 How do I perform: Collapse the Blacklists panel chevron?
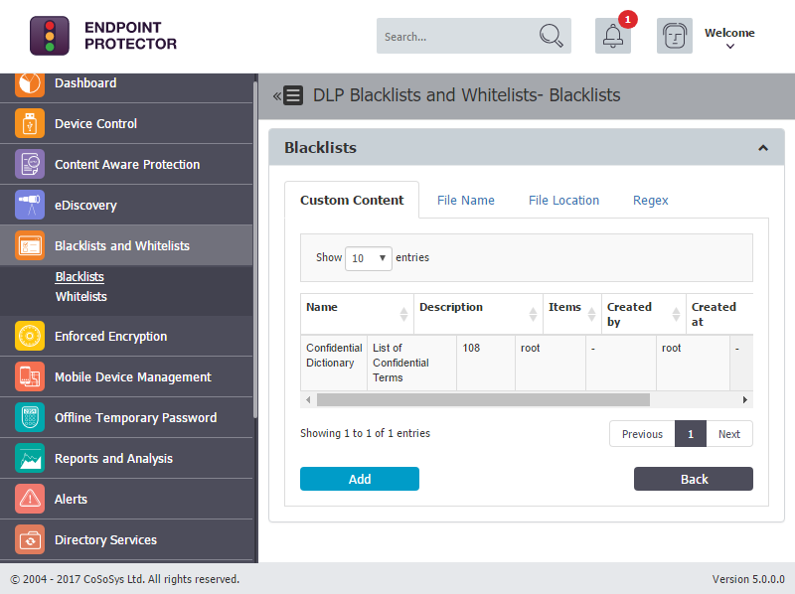(763, 148)
